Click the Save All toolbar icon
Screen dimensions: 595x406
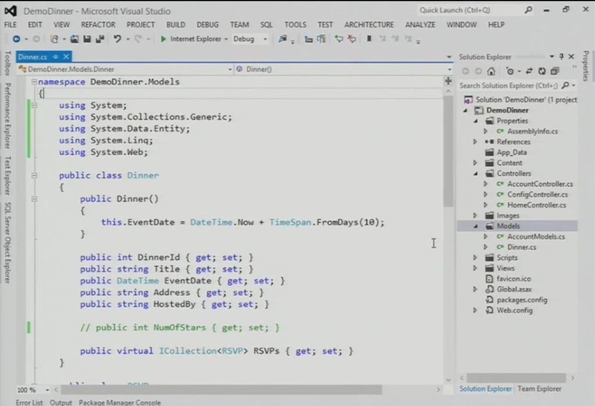[x=100, y=39]
